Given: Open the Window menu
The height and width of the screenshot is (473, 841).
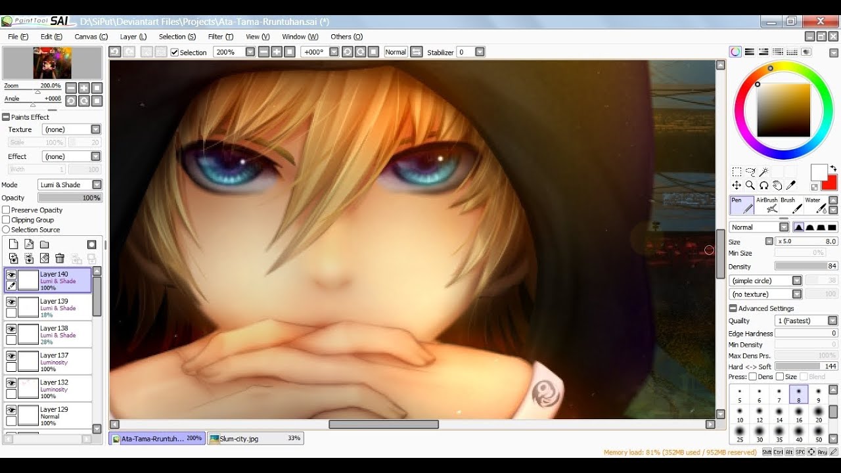Looking at the screenshot, I should [300, 37].
